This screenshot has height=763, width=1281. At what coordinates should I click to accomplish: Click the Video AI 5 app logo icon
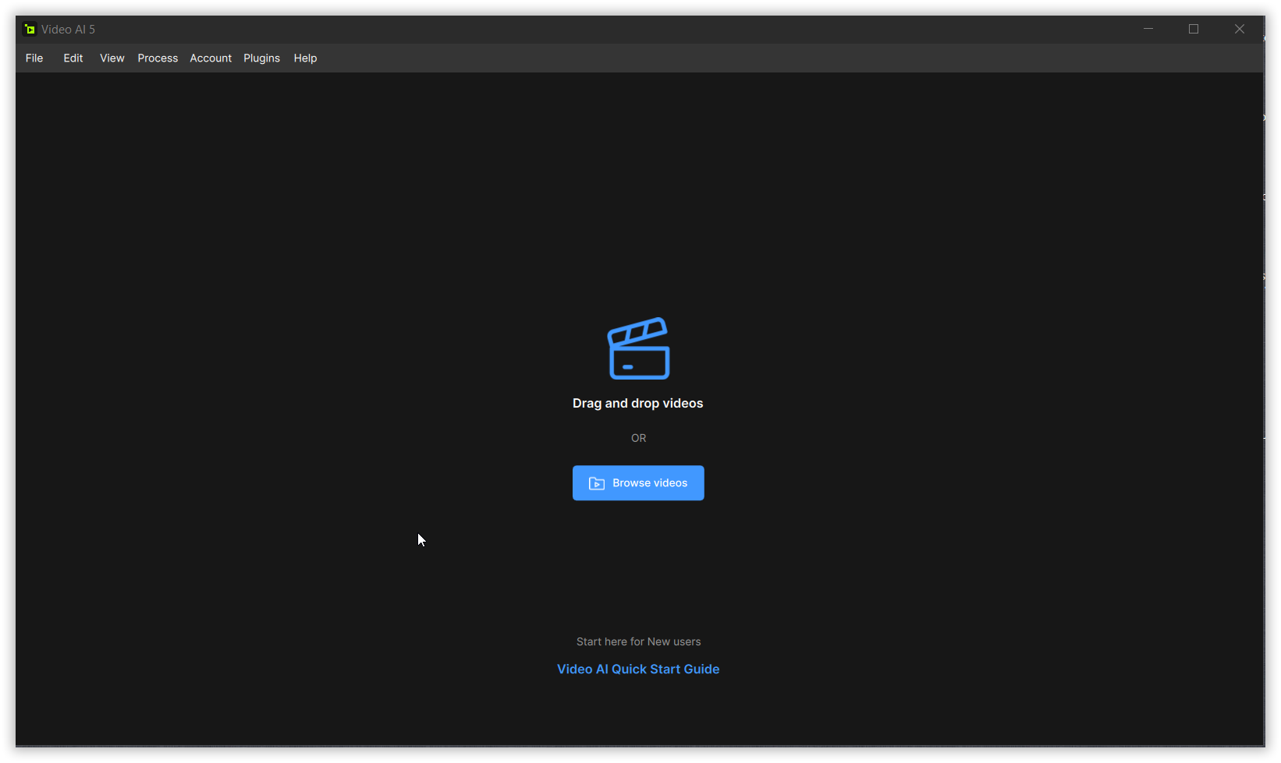[30, 30]
